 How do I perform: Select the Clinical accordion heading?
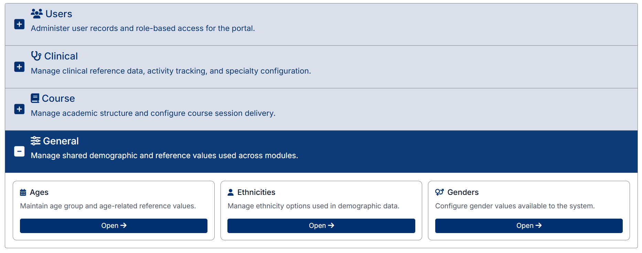click(x=61, y=56)
